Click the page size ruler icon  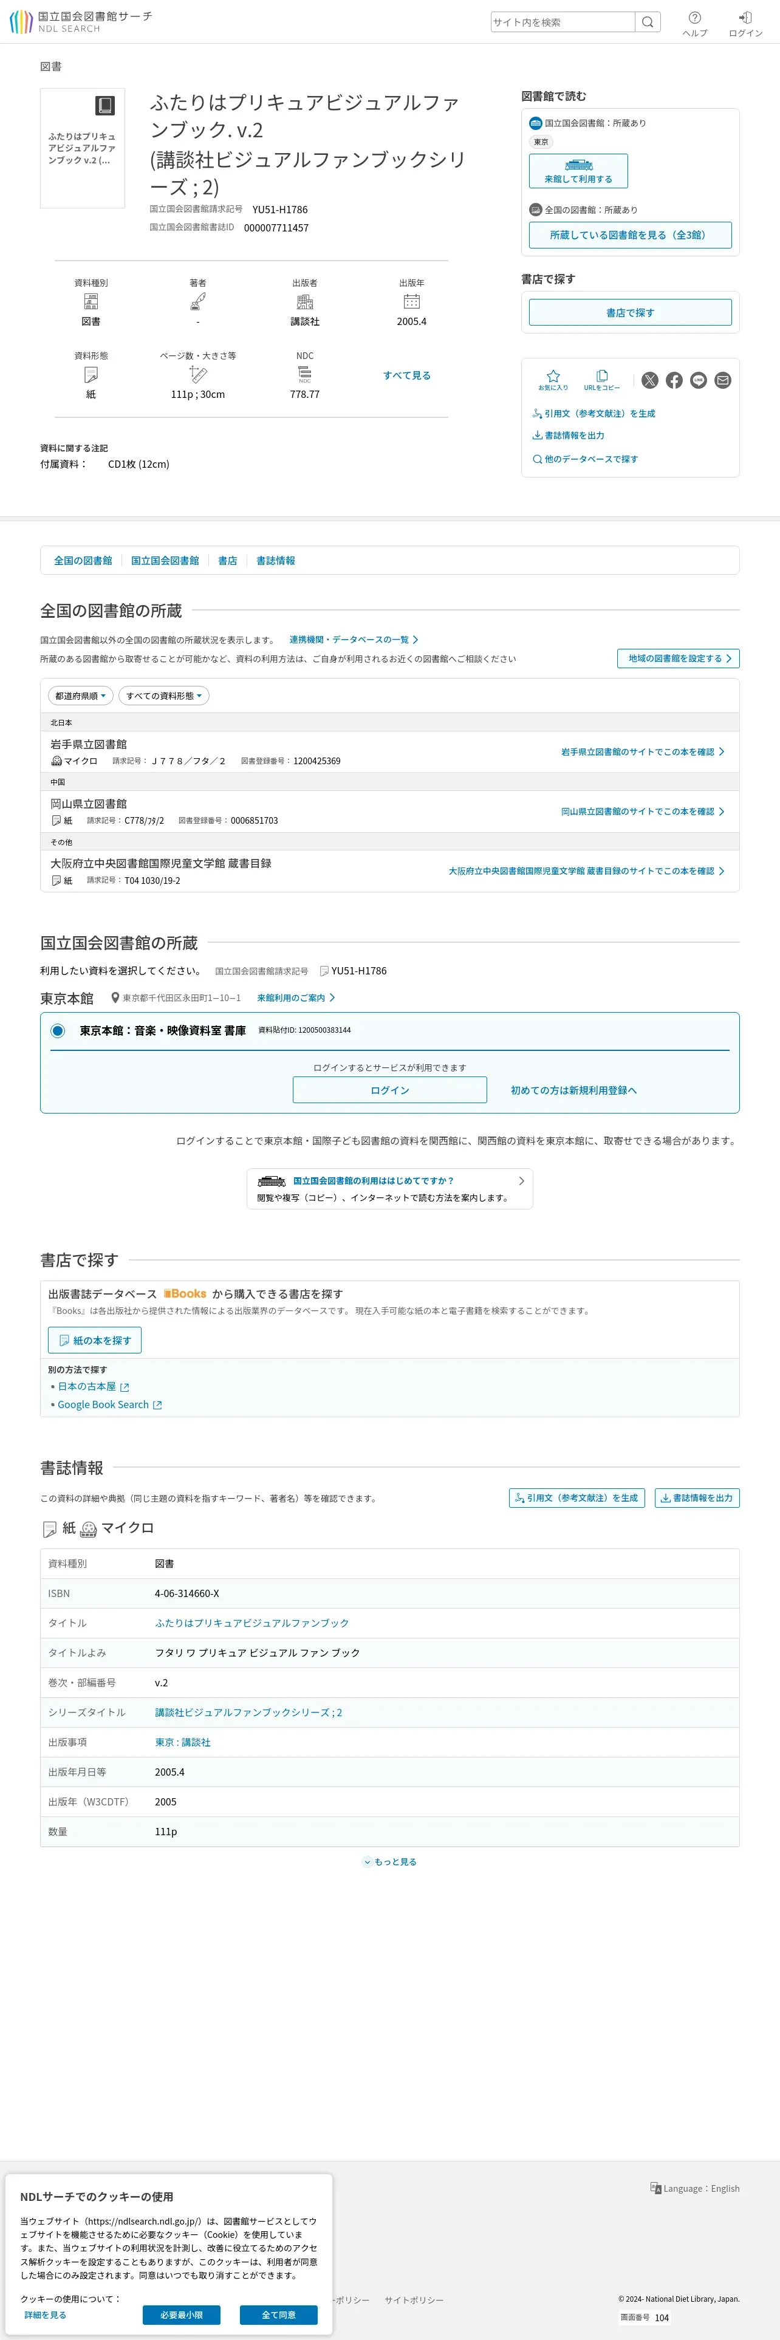click(198, 374)
